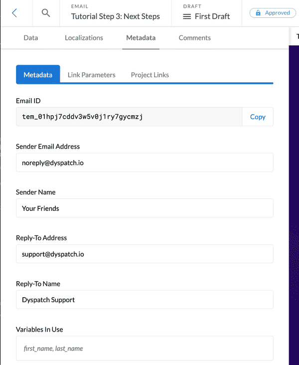The width and height of the screenshot is (299, 365).
Task: Click the DRAFT header caption
Action: (x=192, y=6)
